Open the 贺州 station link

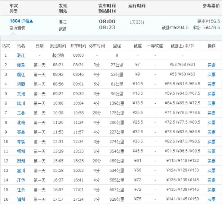point(21,161)
